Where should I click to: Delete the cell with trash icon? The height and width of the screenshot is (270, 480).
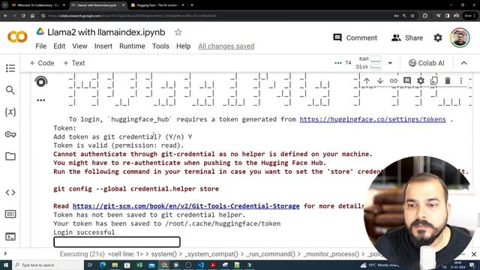(x=448, y=81)
